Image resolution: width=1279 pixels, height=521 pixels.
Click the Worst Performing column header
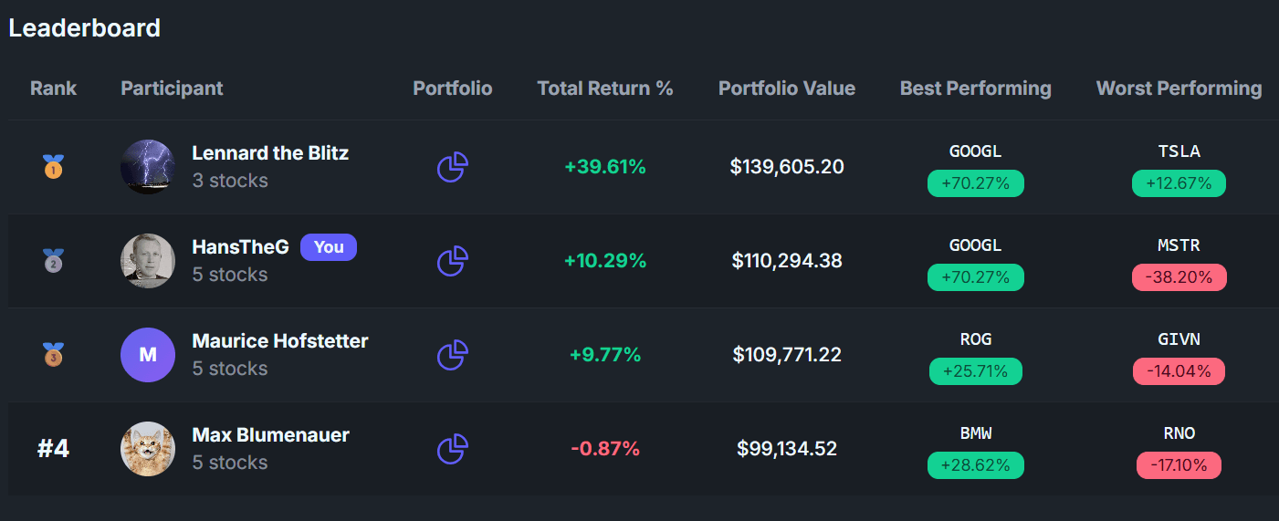[x=1179, y=89]
